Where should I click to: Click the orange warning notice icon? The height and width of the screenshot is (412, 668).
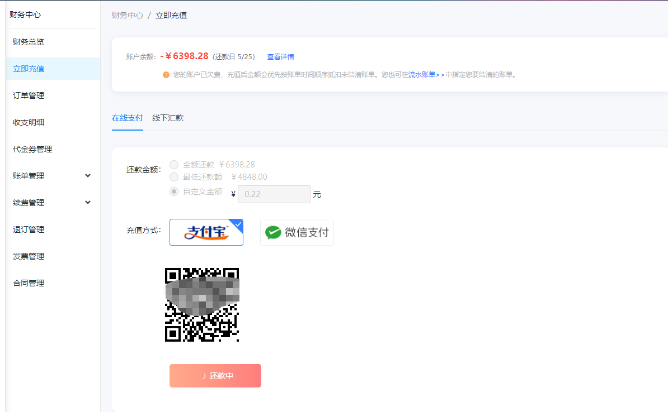(166, 75)
